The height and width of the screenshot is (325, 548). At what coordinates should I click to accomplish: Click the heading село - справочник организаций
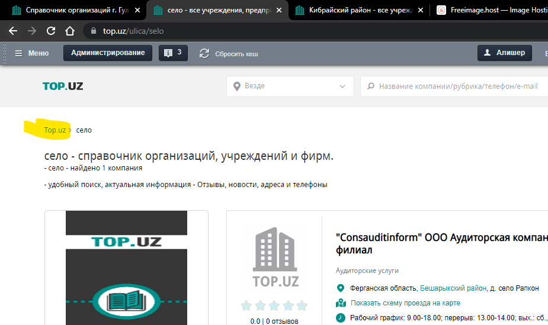[189, 156]
